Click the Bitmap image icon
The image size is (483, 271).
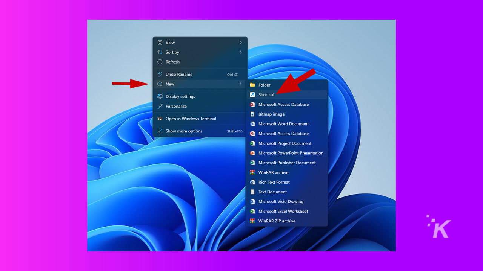252,114
